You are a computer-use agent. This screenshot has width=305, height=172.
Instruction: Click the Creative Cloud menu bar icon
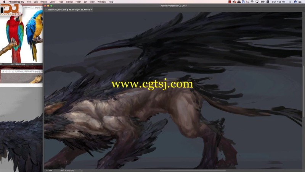click(x=234, y=2)
